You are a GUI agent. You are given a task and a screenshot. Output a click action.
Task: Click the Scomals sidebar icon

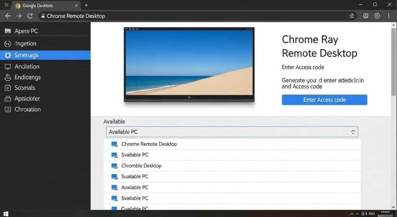pyautogui.click(x=8, y=88)
